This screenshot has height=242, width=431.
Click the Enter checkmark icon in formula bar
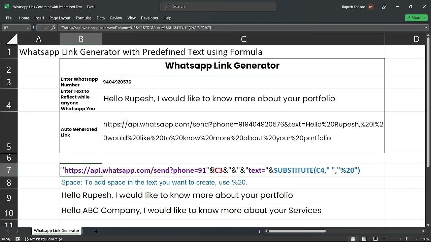pyautogui.click(x=47, y=28)
